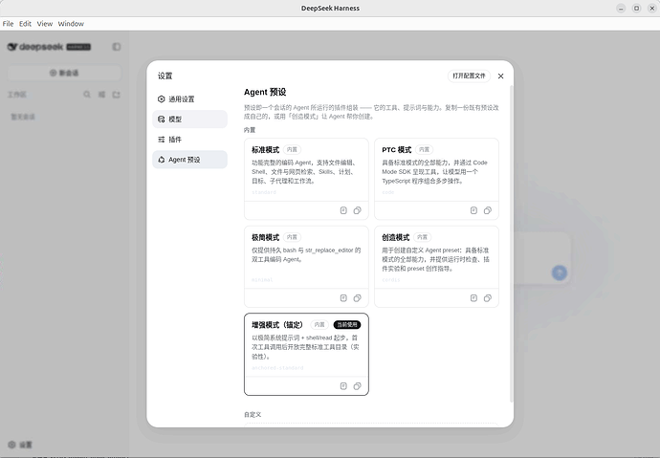Select the 标准模式 preset title
Screen dimensions: 660x458
[x=266, y=150]
